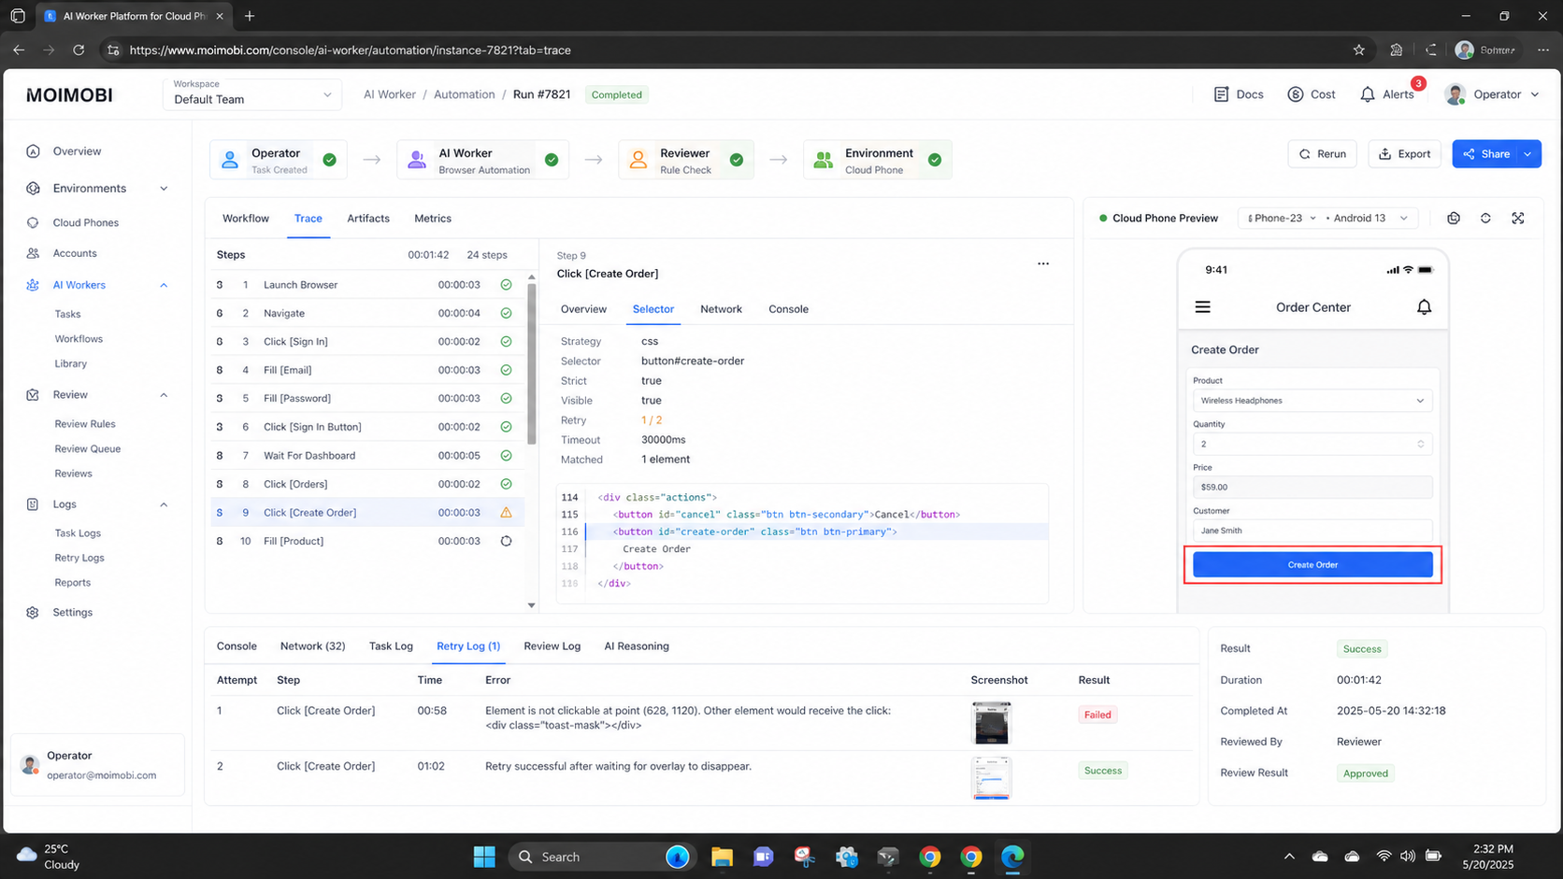The height and width of the screenshot is (879, 1563).
Task: Click the steps list scroll-down arrow
Action: pyautogui.click(x=532, y=605)
